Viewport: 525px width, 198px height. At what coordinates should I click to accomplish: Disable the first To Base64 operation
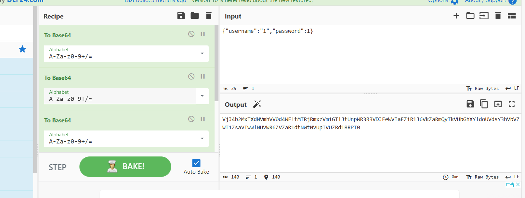[191, 34]
